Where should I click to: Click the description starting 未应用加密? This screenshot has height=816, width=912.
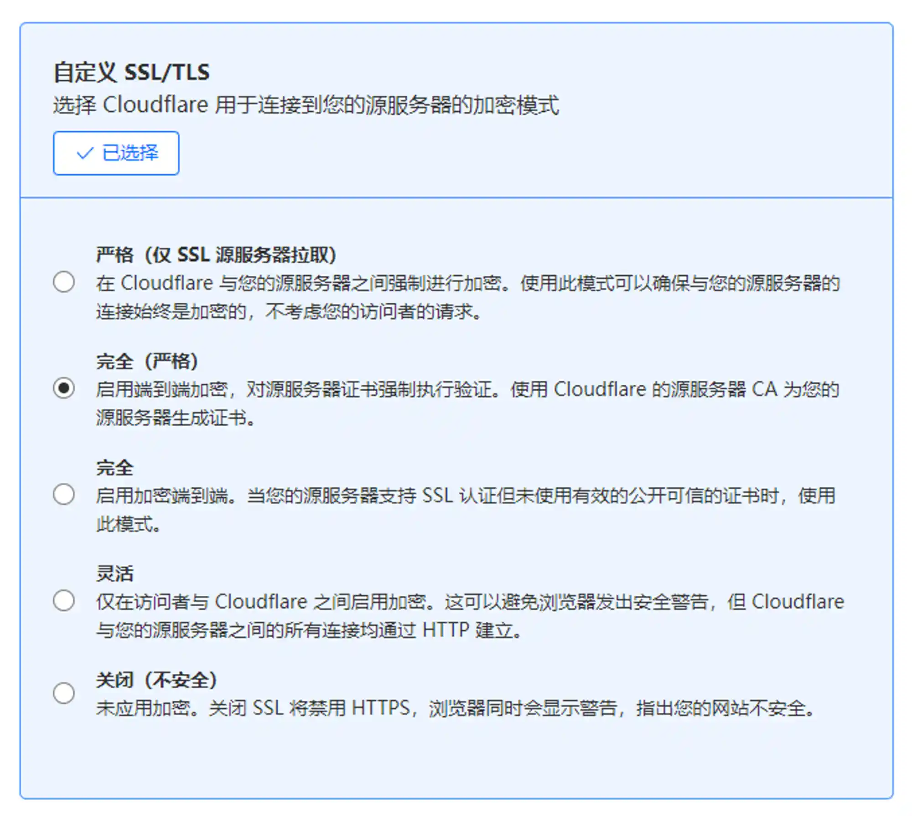pyautogui.click(x=455, y=708)
